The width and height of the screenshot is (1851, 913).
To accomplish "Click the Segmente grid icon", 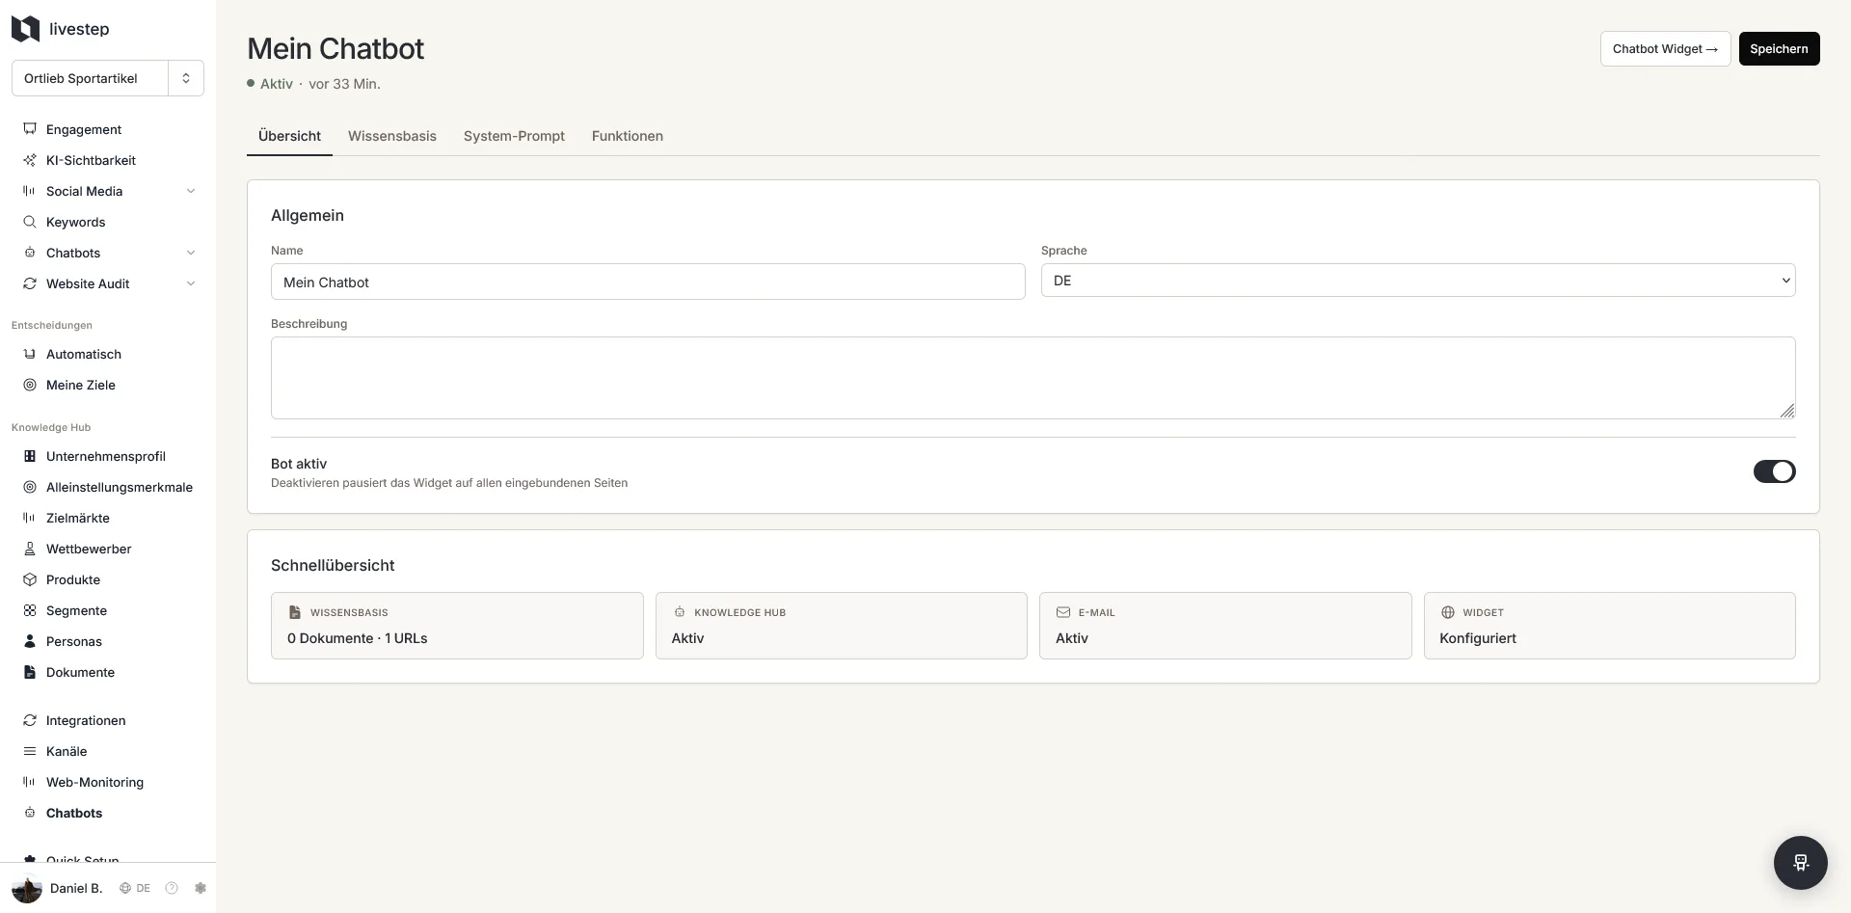I will point(30,610).
